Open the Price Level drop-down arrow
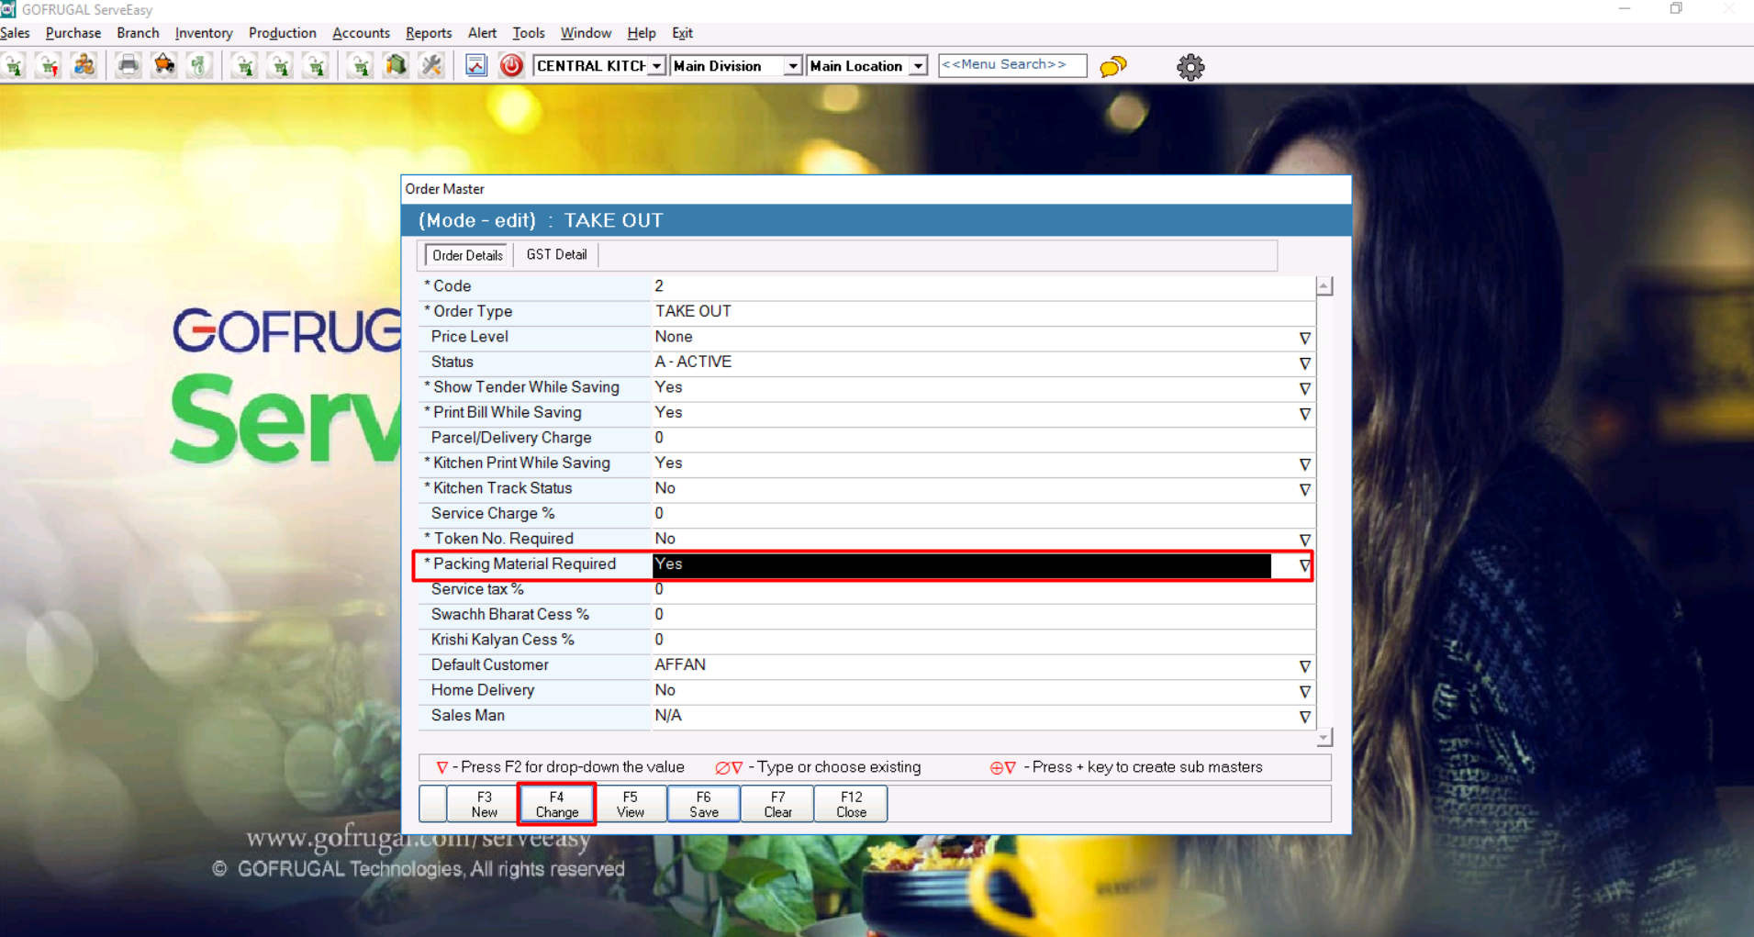This screenshot has height=937, width=1754. [x=1304, y=339]
